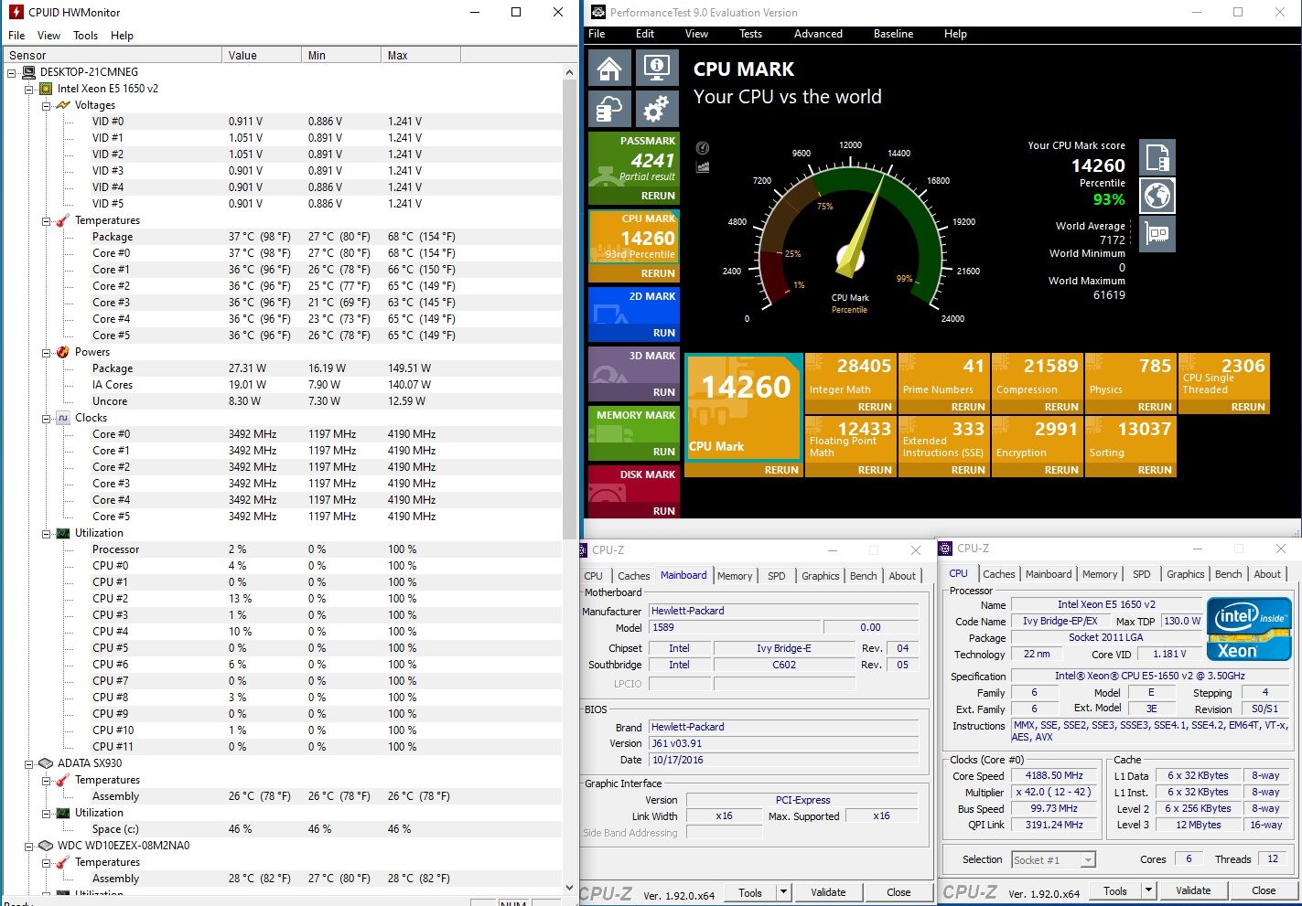1302x906 pixels.
Task: Click the gauge view icon beside dial
Action: tap(703, 148)
